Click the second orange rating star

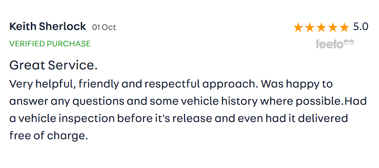tap(310, 28)
